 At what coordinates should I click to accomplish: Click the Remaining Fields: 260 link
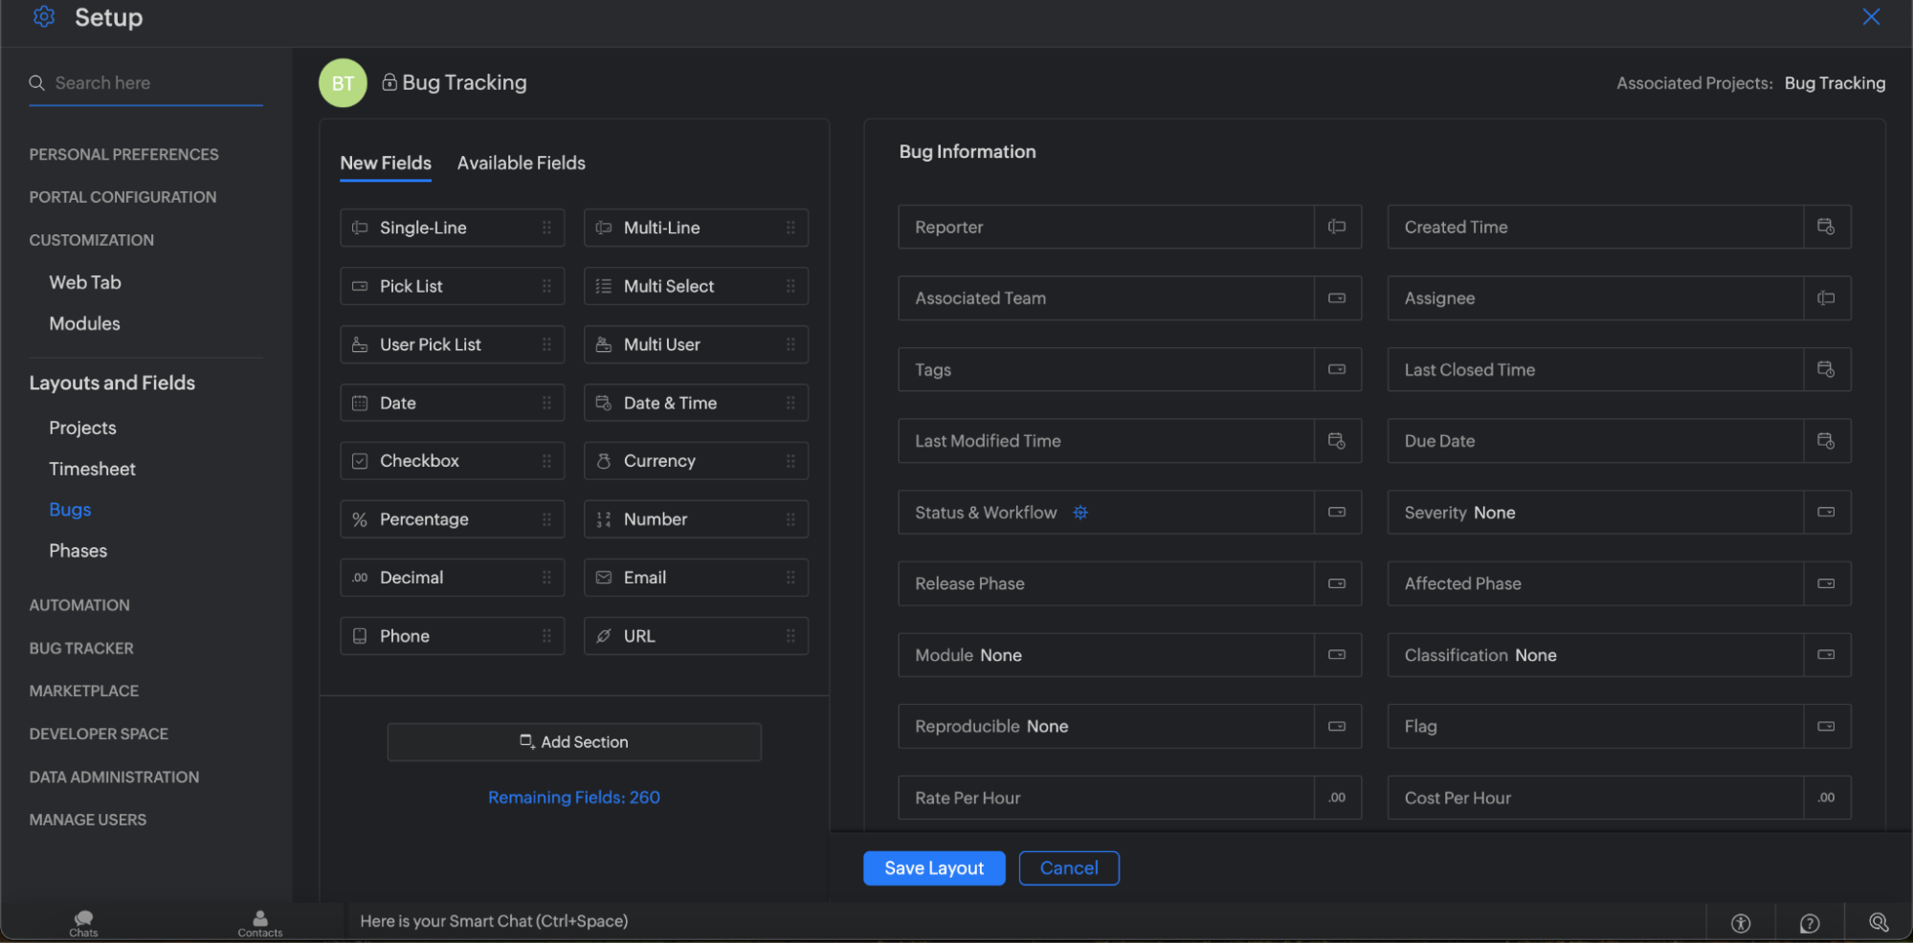[x=573, y=798]
